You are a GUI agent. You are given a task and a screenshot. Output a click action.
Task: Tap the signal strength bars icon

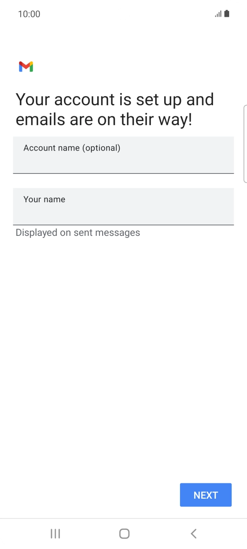(218, 14)
